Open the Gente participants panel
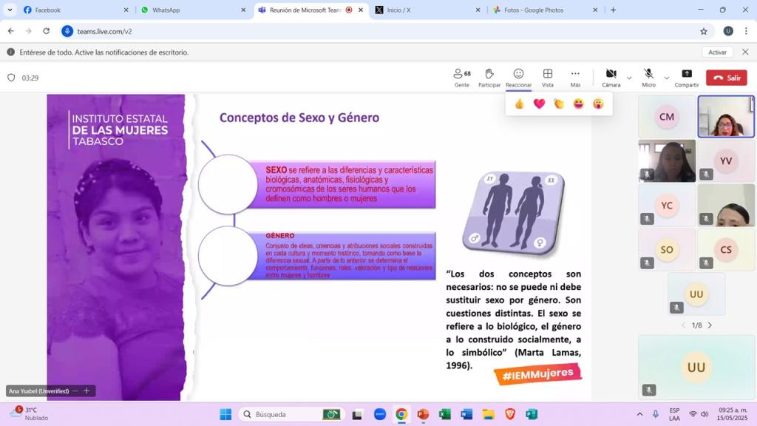The width and height of the screenshot is (757, 426). point(461,77)
